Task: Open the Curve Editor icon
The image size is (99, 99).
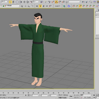Action: (95, 2)
